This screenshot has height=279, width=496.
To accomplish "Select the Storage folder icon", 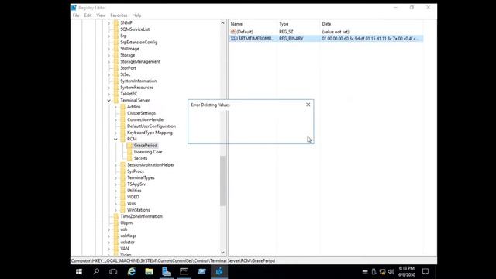I will click(x=116, y=55).
